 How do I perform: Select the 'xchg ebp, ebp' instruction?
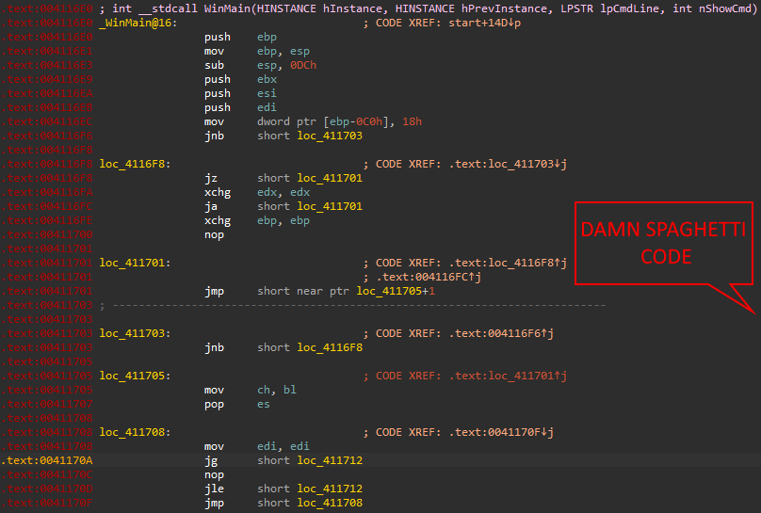point(257,220)
